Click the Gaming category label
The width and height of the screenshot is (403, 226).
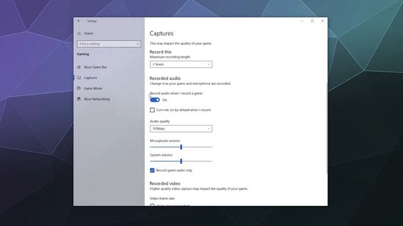click(82, 54)
